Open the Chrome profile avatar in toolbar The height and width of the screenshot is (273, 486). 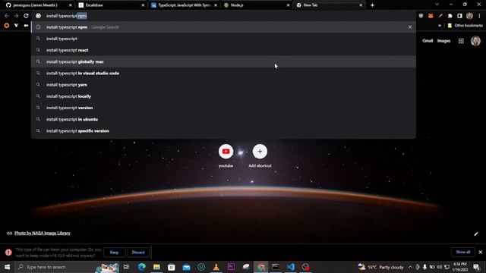pos(469,16)
